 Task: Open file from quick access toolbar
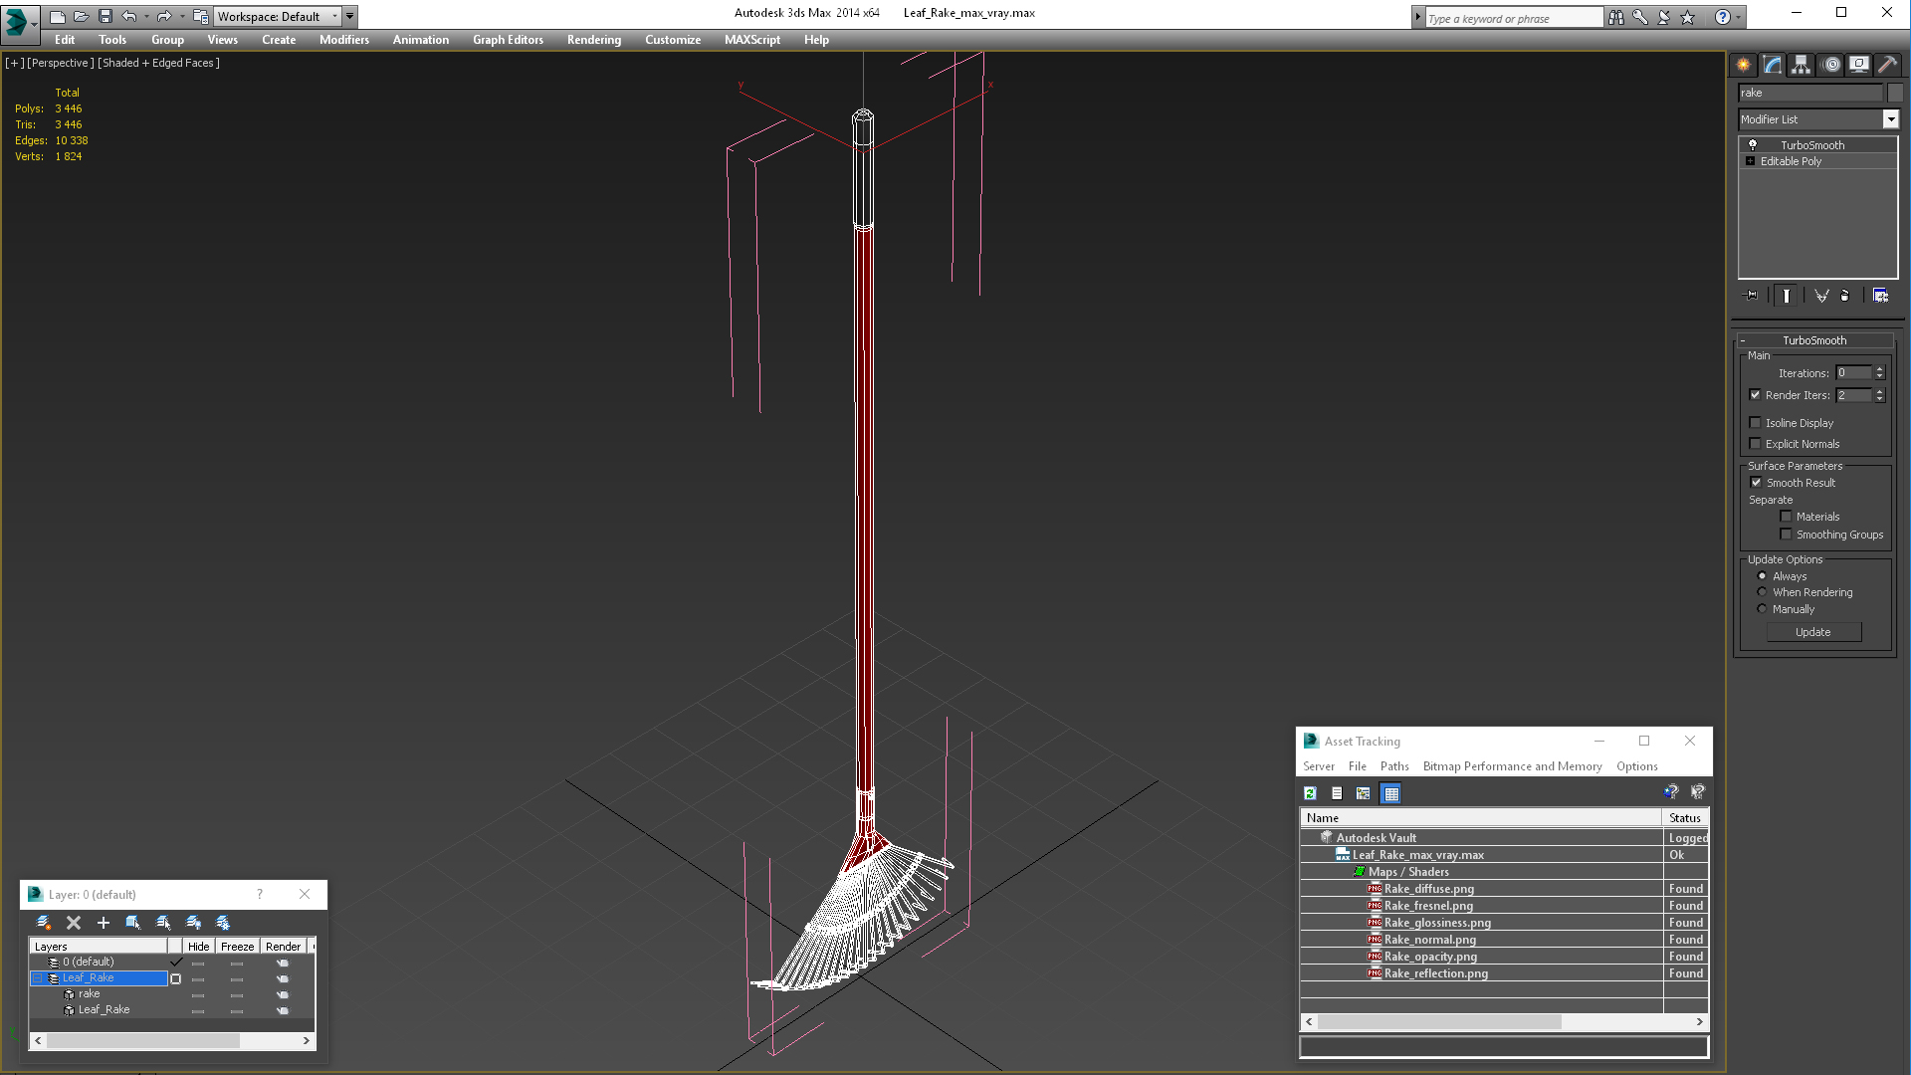[x=82, y=16]
